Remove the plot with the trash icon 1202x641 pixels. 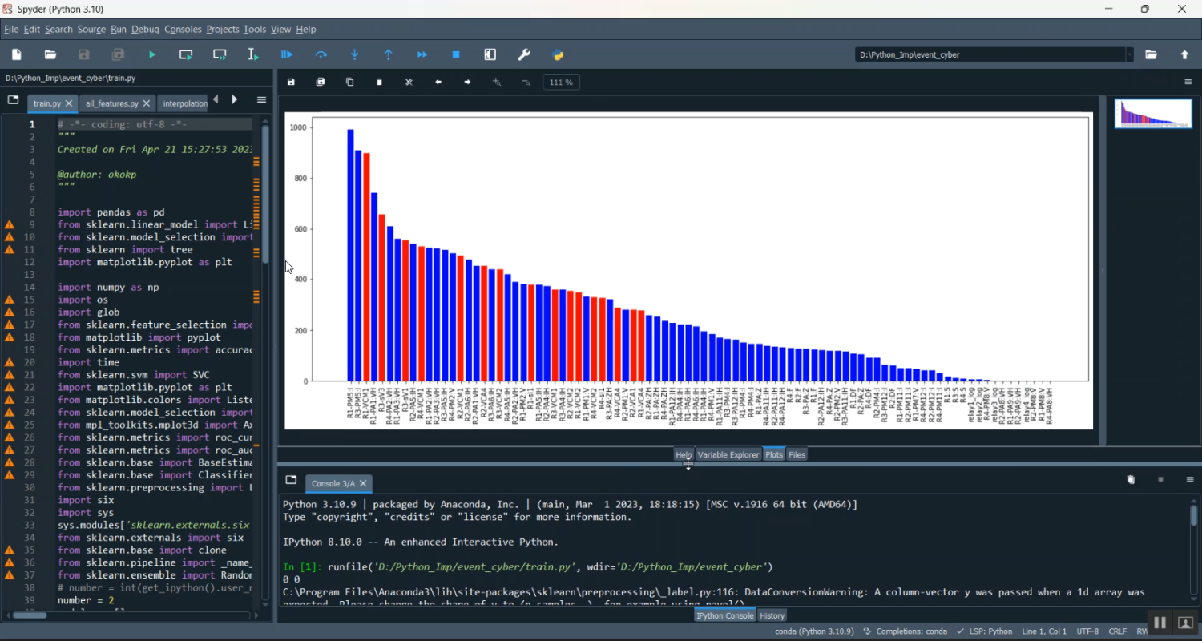pyautogui.click(x=379, y=81)
